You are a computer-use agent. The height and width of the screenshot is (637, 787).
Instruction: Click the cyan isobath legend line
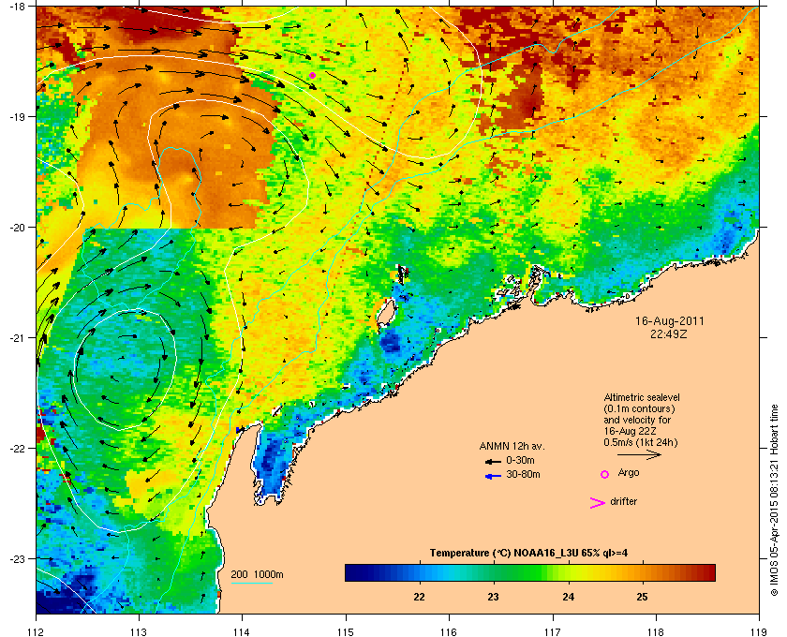252,583
